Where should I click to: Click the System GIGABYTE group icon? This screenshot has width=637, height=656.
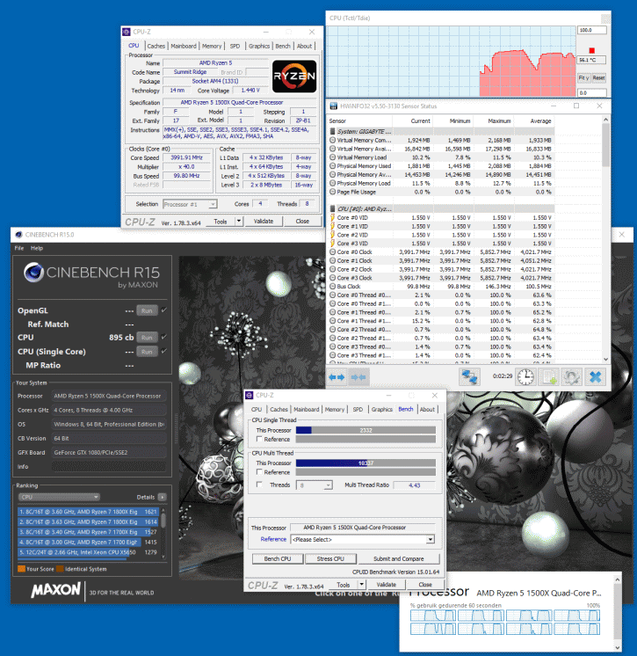click(x=333, y=131)
